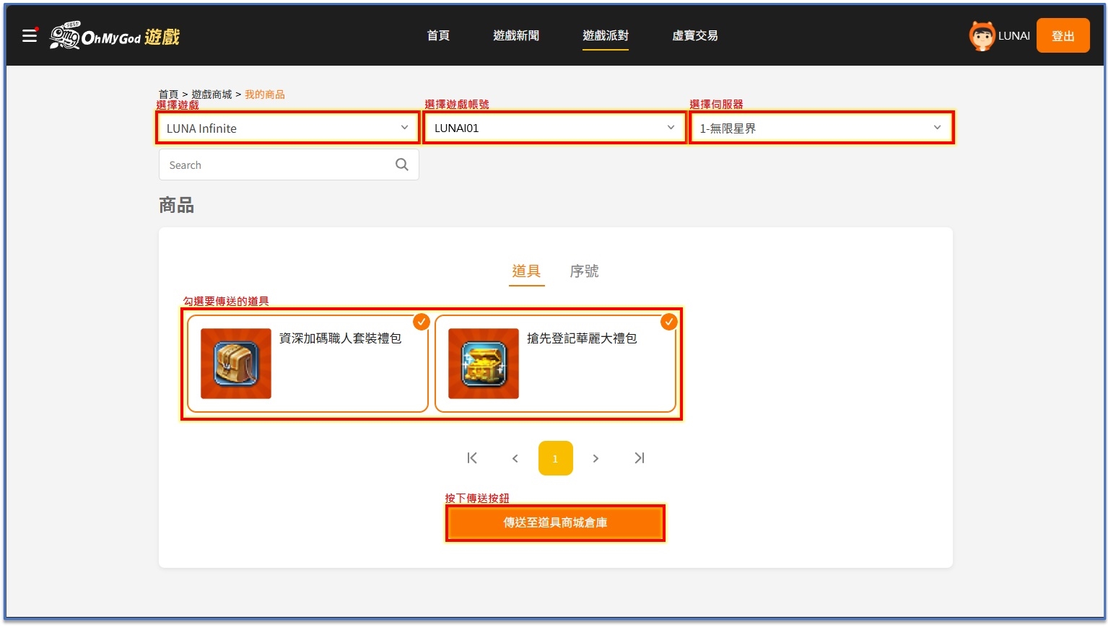This screenshot has width=1108, height=627.
Task: Uncheck the 資深加碼職人套裝禮包 checkmark
Action: [x=422, y=322]
